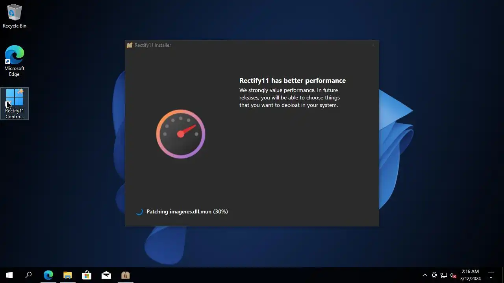This screenshot has height=283, width=504.
Task: Launch Microsoft Edge from the taskbar
Action: 48,275
